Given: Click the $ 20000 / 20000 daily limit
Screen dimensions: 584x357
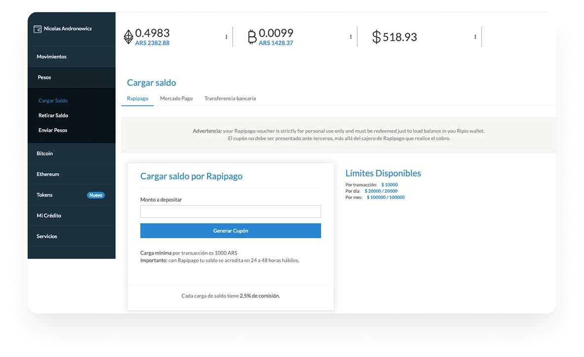Looking at the screenshot, I should click(x=381, y=191).
